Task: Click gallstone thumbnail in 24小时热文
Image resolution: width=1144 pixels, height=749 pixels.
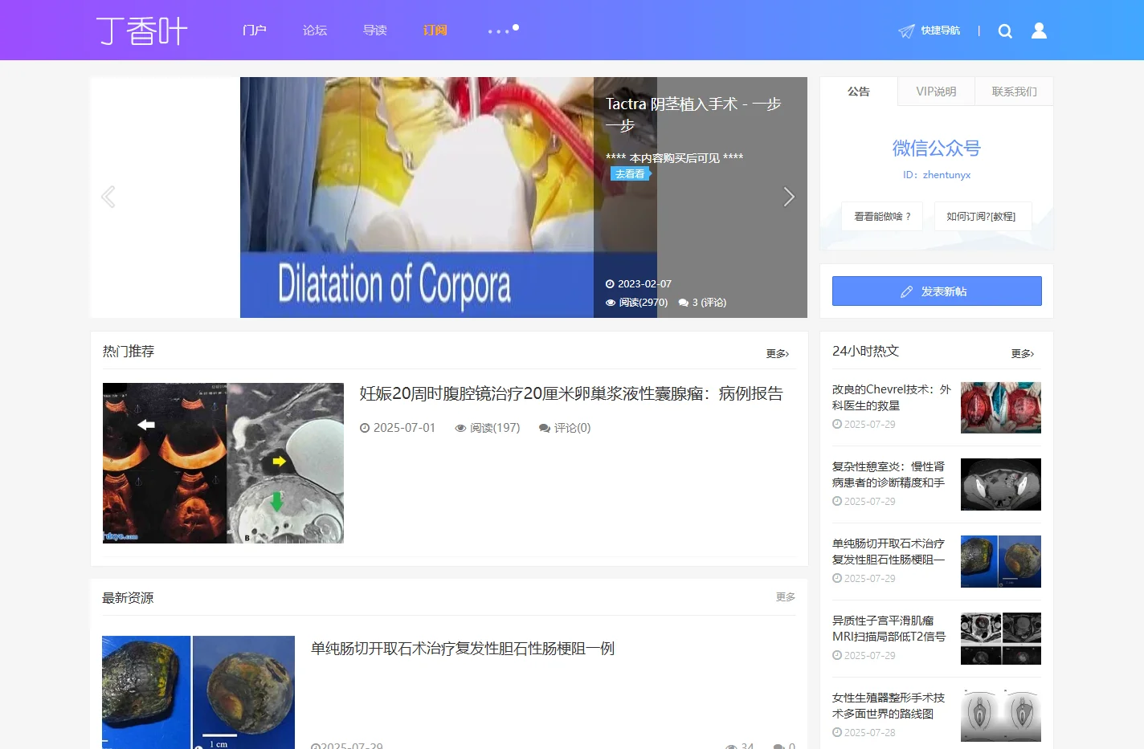Action: 1001,562
